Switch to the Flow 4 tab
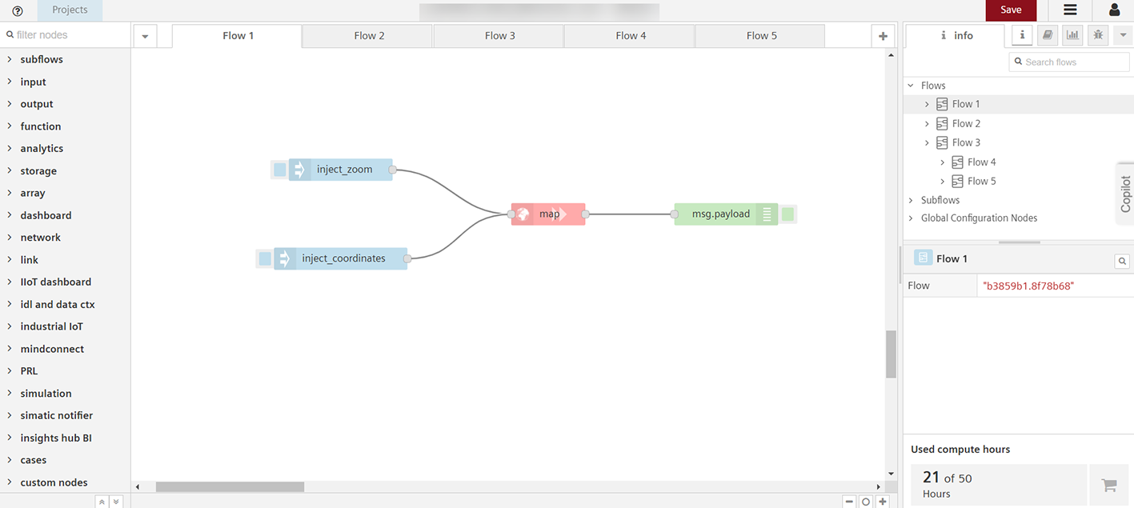 point(631,36)
